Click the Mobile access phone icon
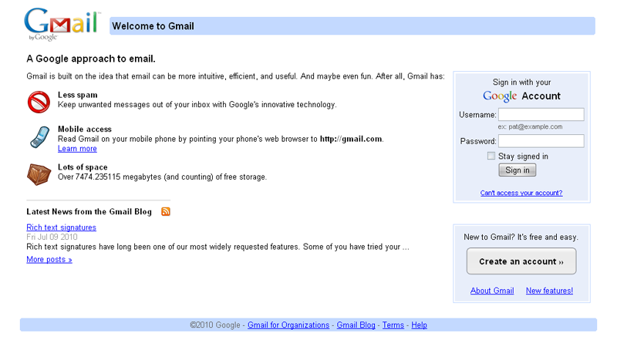617x350 pixels. coord(39,137)
